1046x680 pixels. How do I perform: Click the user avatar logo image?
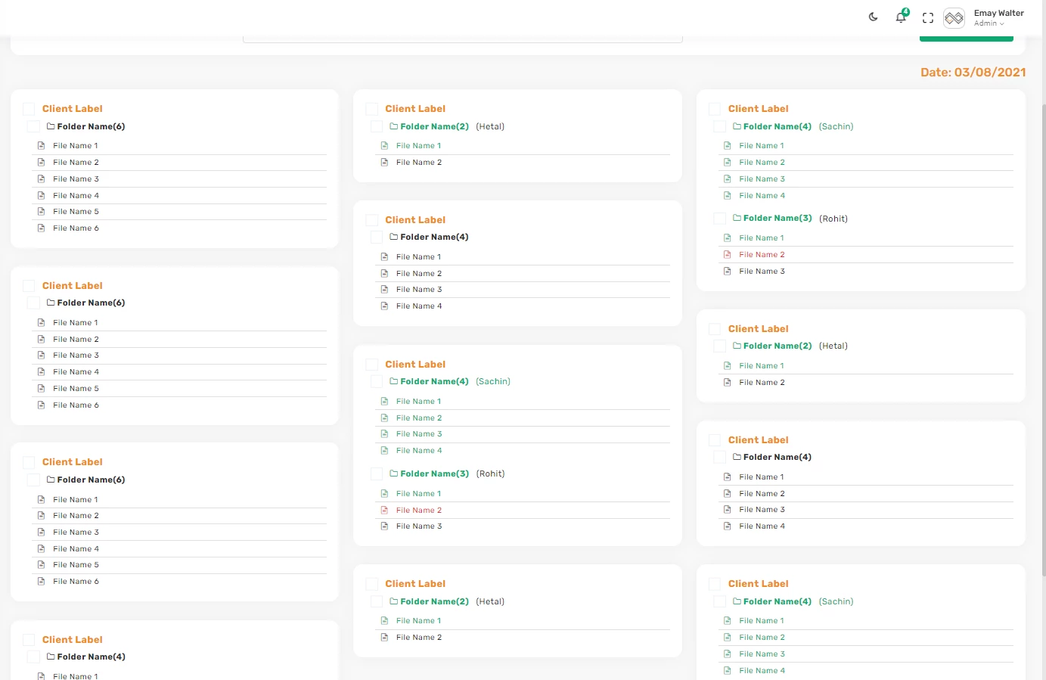pos(954,17)
